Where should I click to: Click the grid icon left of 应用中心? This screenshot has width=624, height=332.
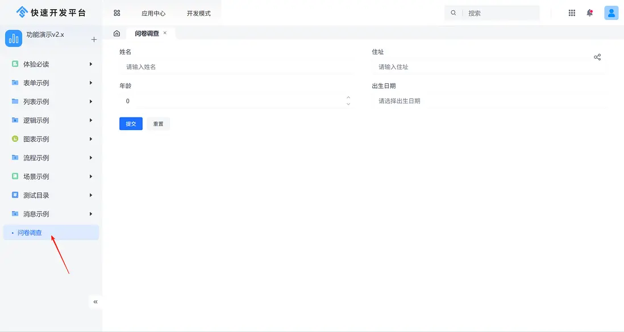click(x=117, y=12)
